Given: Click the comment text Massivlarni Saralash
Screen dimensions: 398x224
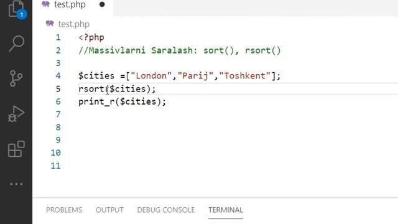Looking at the screenshot, I should point(141,50).
